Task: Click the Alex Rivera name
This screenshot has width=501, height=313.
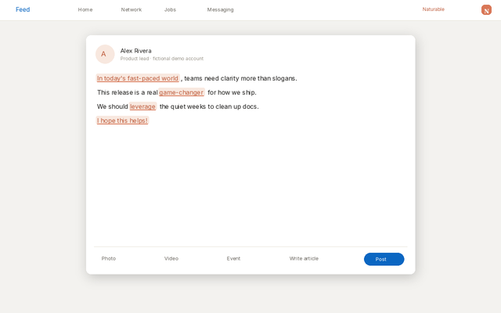Action: point(135,51)
